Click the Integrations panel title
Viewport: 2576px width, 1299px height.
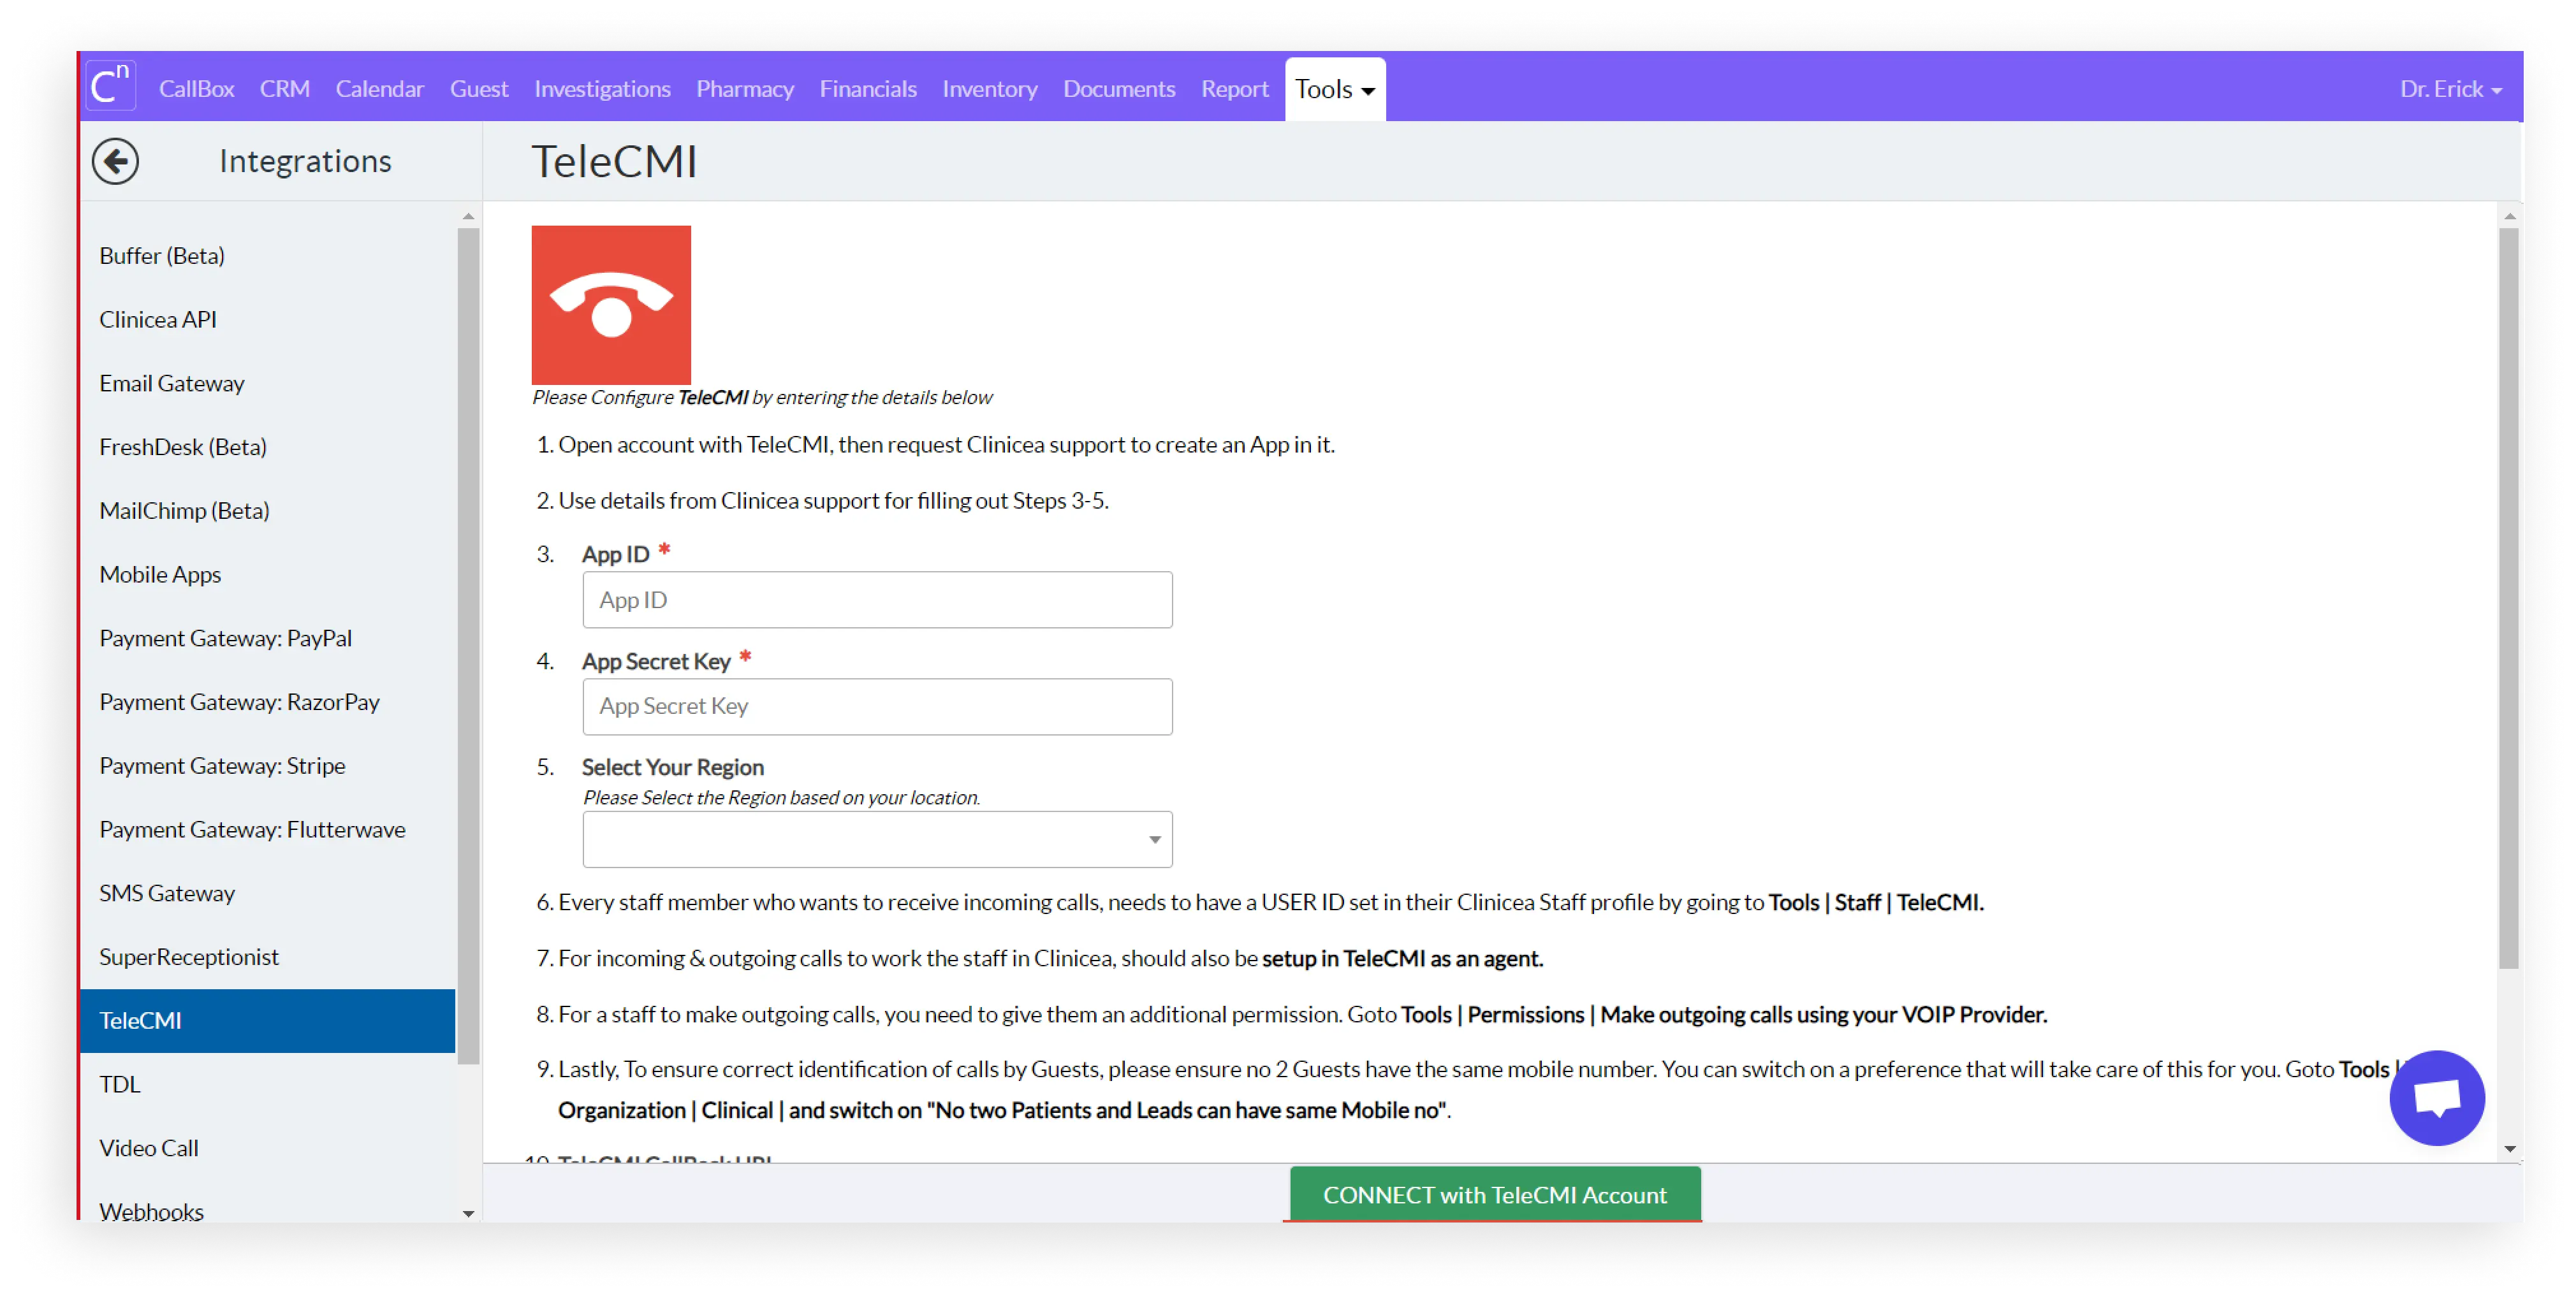(x=305, y=161)
